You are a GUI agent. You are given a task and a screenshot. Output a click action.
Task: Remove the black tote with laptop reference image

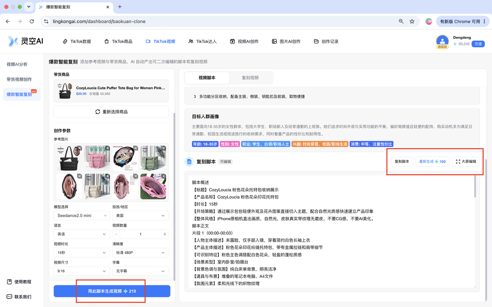click(x=79, y=148)
